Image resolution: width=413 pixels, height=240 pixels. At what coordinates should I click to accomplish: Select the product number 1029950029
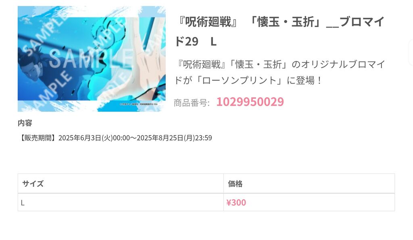pyautogui.click(x=250, y=102)
